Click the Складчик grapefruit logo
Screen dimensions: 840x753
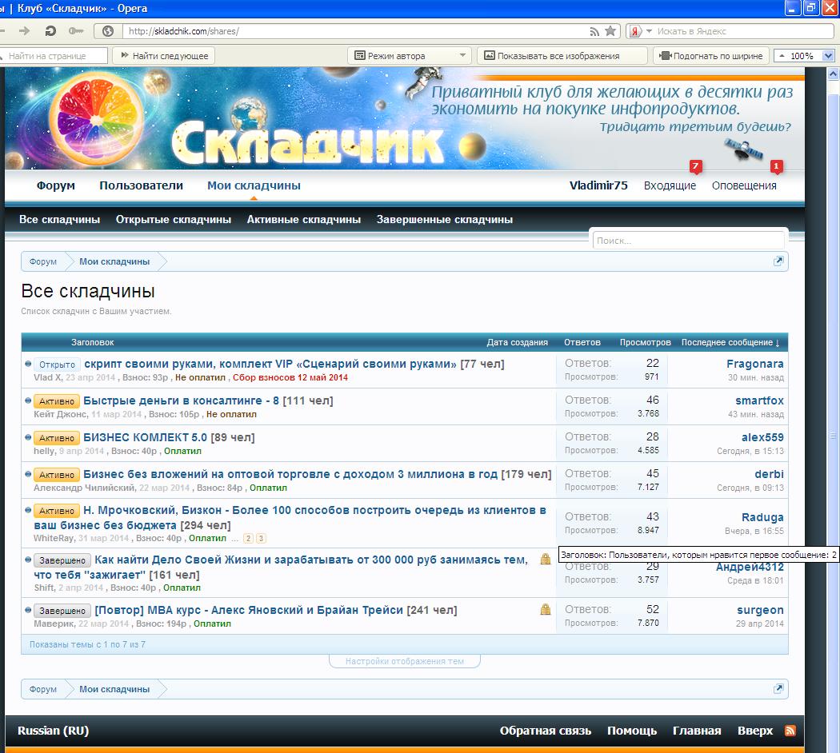pos(98,118)
